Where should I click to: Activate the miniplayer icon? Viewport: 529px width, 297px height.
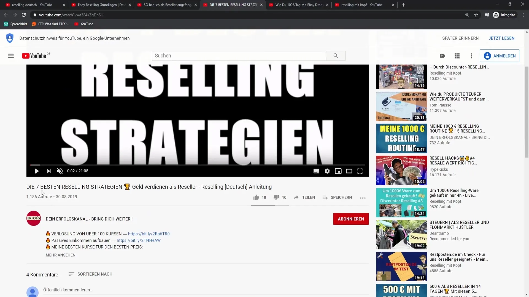[338, 171]
